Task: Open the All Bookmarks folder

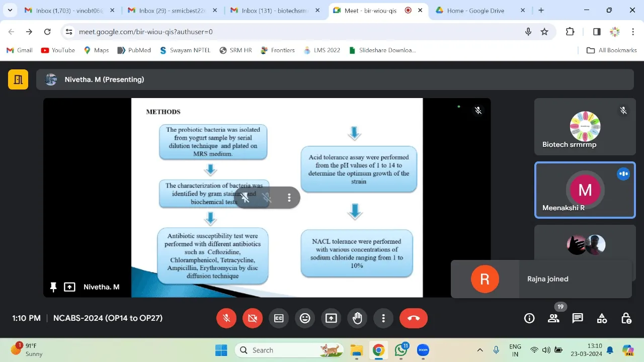Action: (612, 50)
